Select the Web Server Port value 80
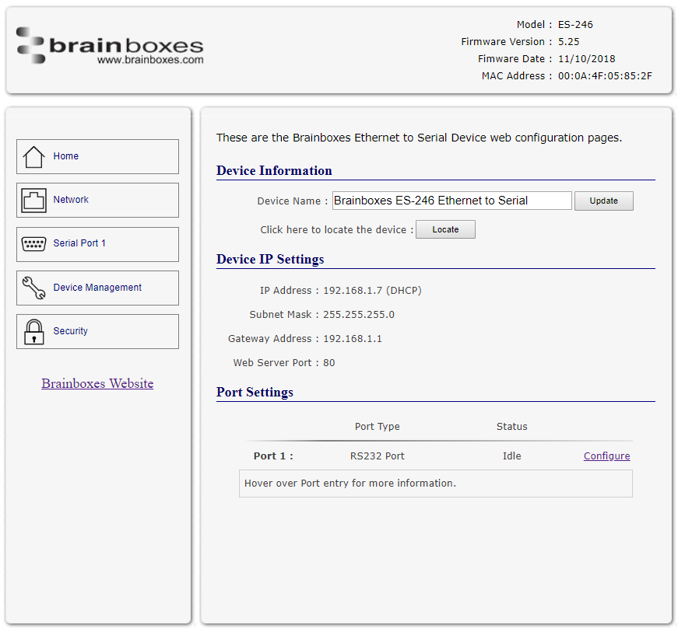 (x=329, y=363)
